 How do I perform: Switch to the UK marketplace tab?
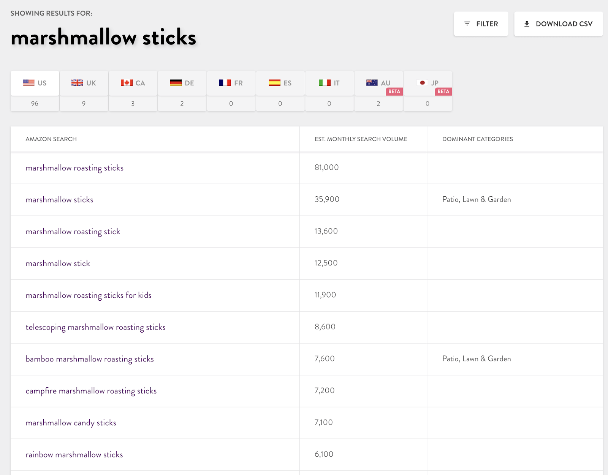point(84,83)
